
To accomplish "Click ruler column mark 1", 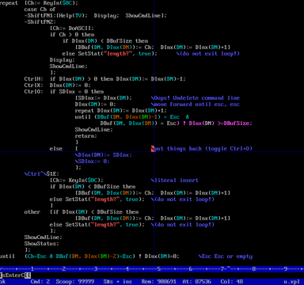I will [x=32, y=269].
